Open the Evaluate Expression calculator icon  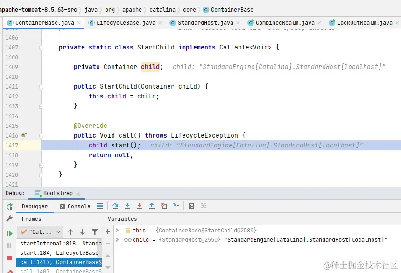(191, 206)
